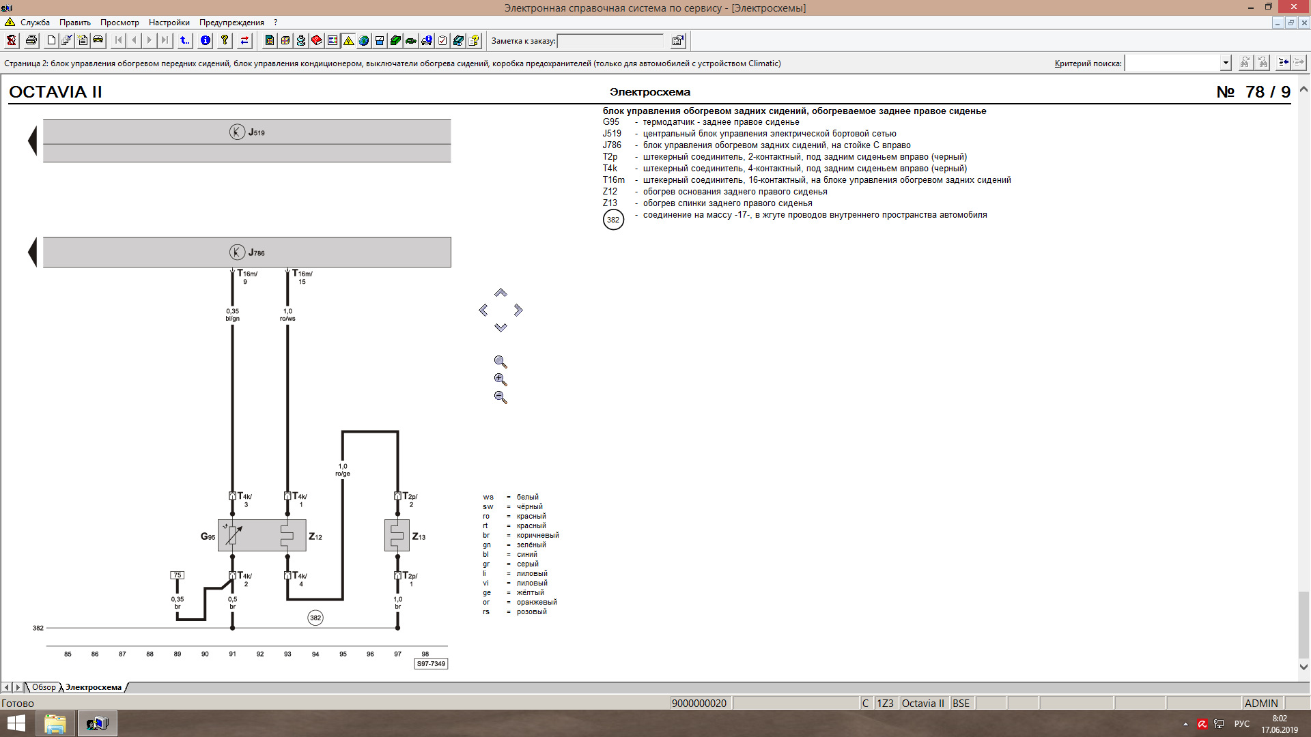Viewport: 1311px width, 737px height.
Task: Pan diagram left with arrow
Action: pyautogui.click(x=483, y=310)
